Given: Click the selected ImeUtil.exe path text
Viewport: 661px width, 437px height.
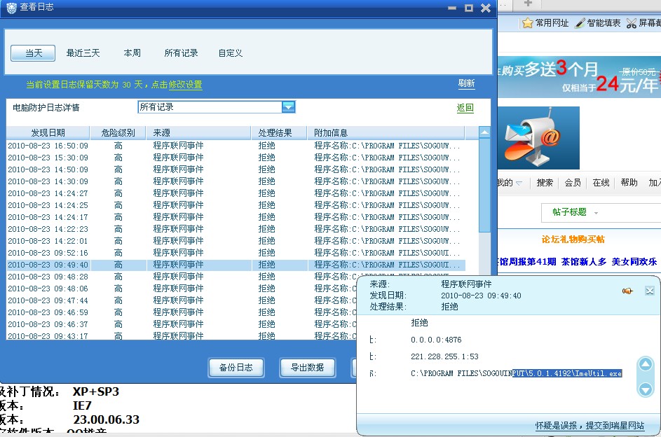Looking at the screenshot, I should click(567, 373).
